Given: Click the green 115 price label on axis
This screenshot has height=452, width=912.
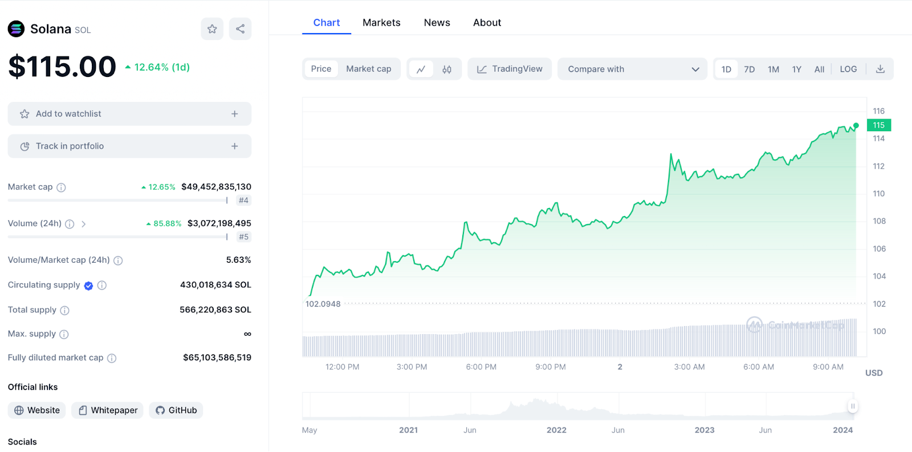Looking at the screenshot, I should click(x=879, y=125).
